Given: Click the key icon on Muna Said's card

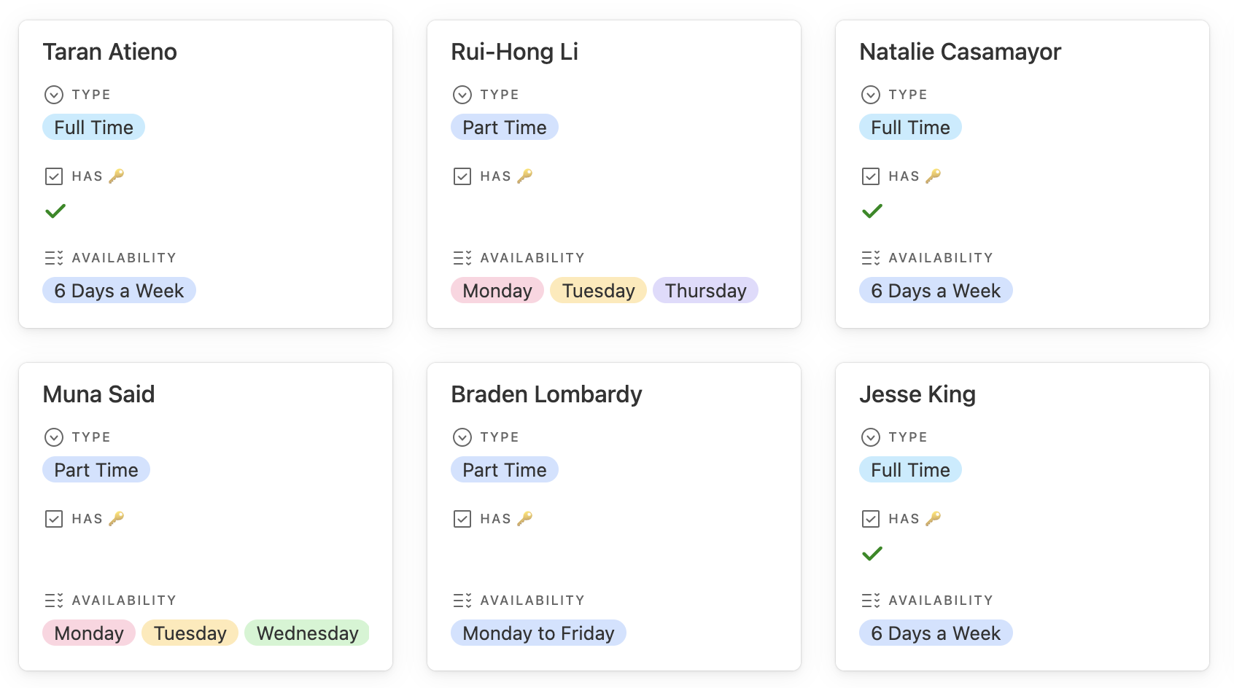Looking at the screenshot, I should coord(117,519).
